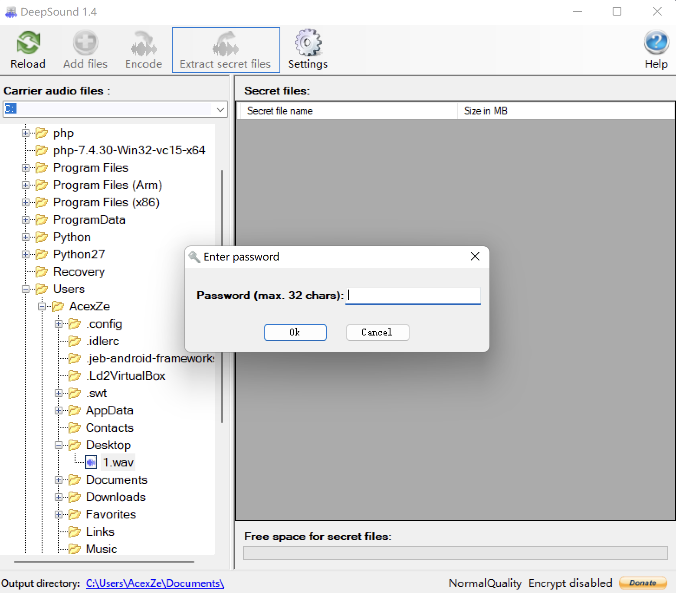Click the Add files toolbar icon

pos(85,50)
